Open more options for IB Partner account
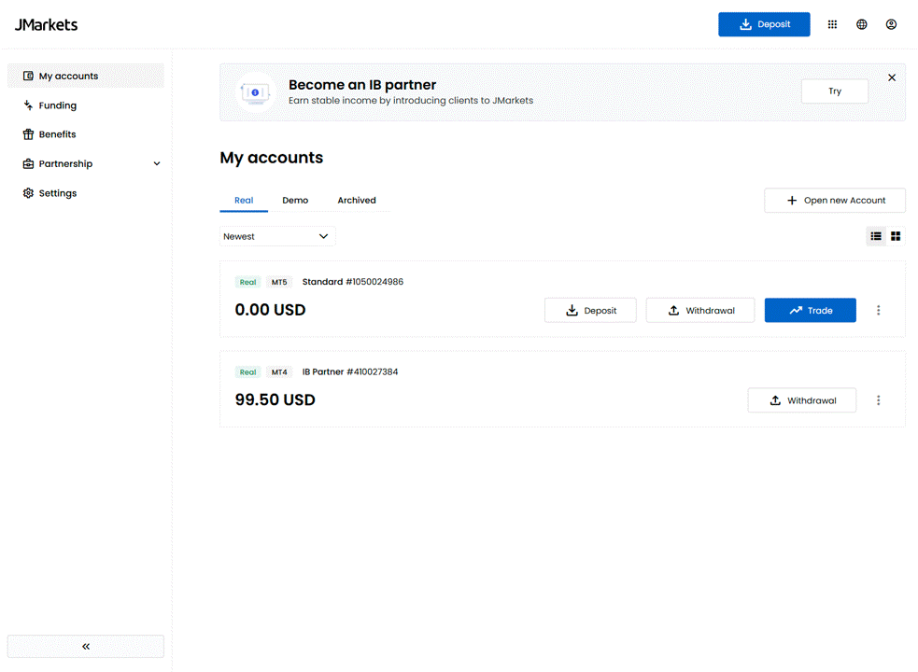918x672 pixels. point(878,400)
